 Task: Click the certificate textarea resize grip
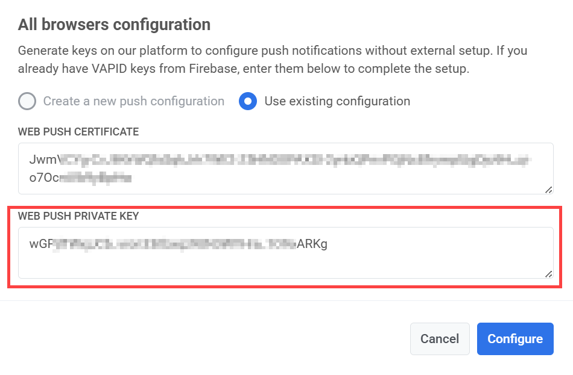click(x=549, y=190)
